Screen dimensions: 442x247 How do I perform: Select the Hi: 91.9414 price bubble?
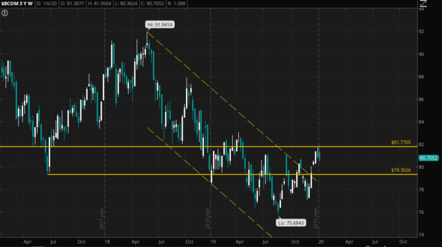point(160,25)
